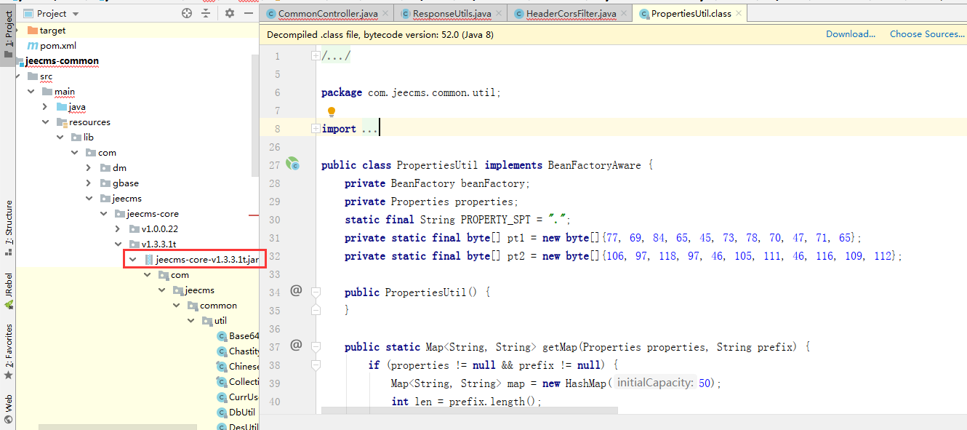
Task: Hide the Project panel with minimize icon
Action: 249,13
